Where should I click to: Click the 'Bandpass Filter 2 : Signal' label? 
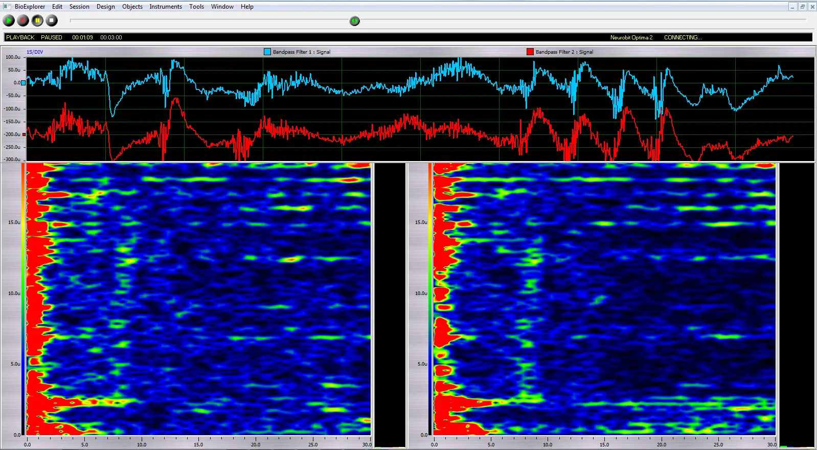(564, 52)
